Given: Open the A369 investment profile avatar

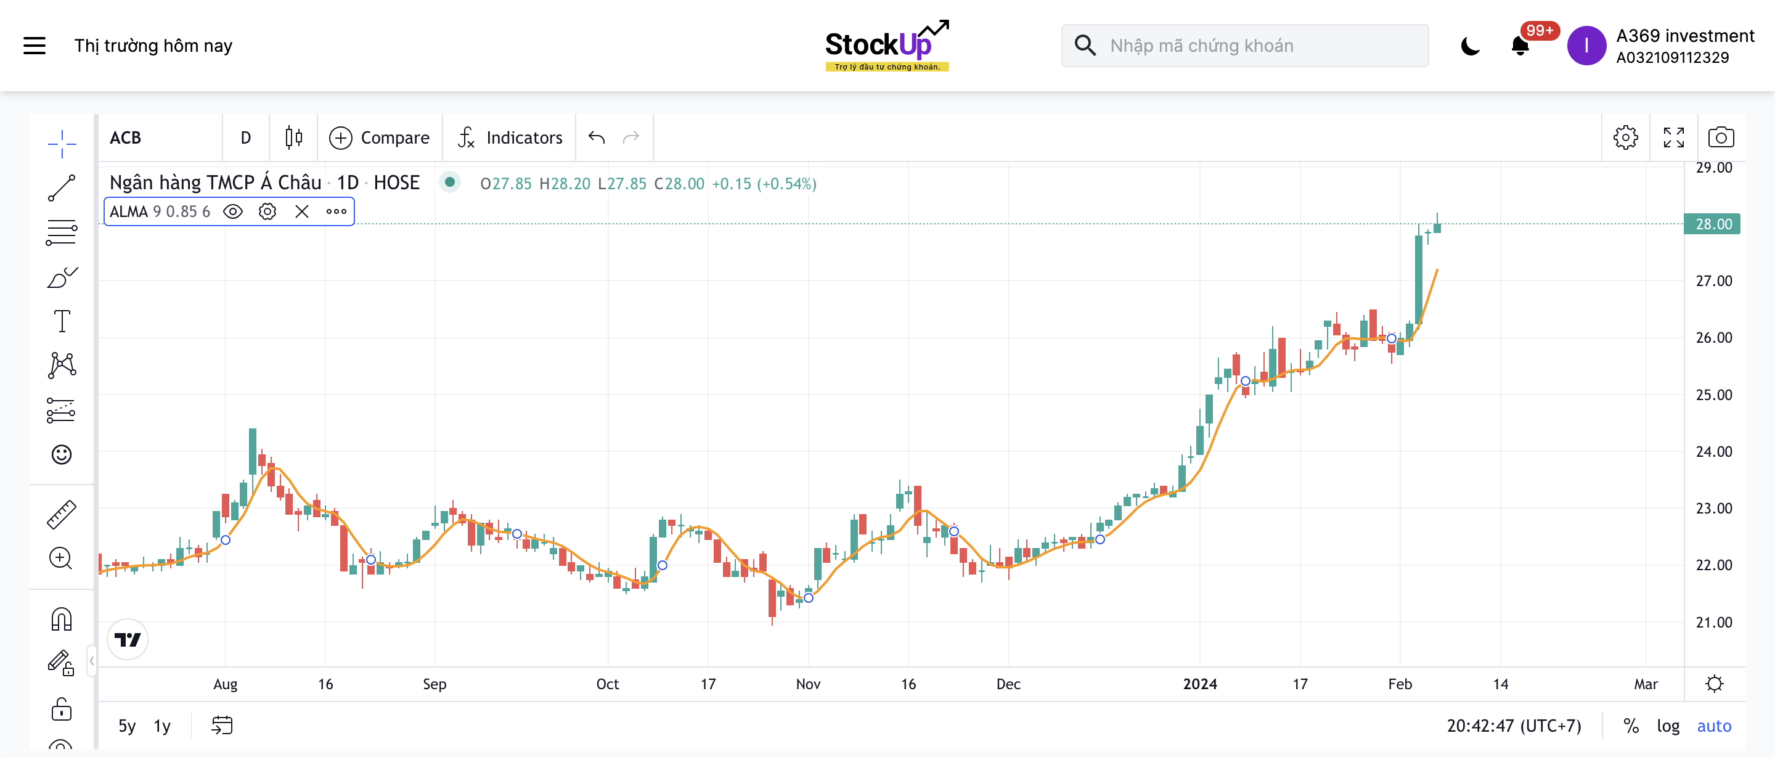Looking at the screenshot, I should pyautogui.click(x=1586, y=46).
